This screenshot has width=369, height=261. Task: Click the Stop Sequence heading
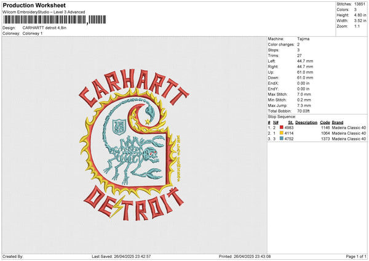point(282,116)
